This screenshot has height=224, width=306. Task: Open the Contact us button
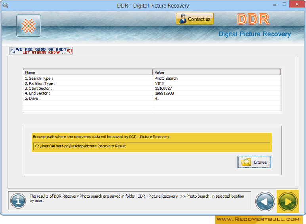pyautogui.click(x=195, y=19)
